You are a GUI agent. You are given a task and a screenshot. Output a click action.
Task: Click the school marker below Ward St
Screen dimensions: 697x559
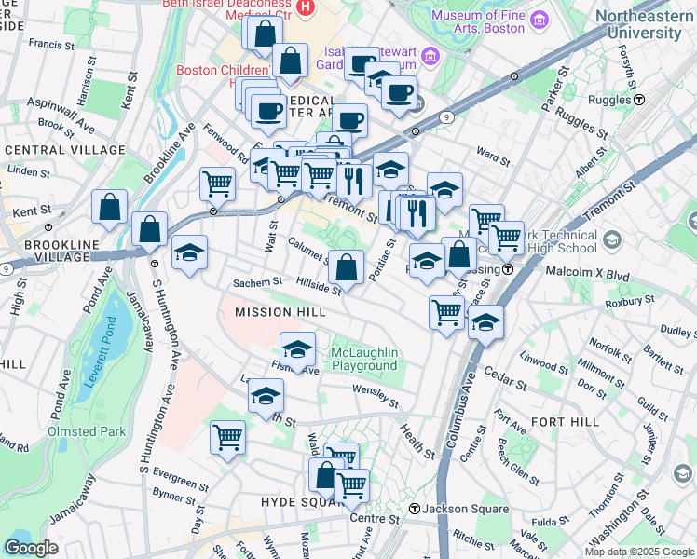click(x=444, y=191)
